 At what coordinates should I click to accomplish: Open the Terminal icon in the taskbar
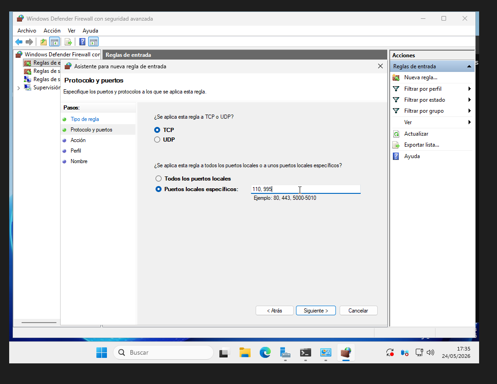[x=306, y=352]
